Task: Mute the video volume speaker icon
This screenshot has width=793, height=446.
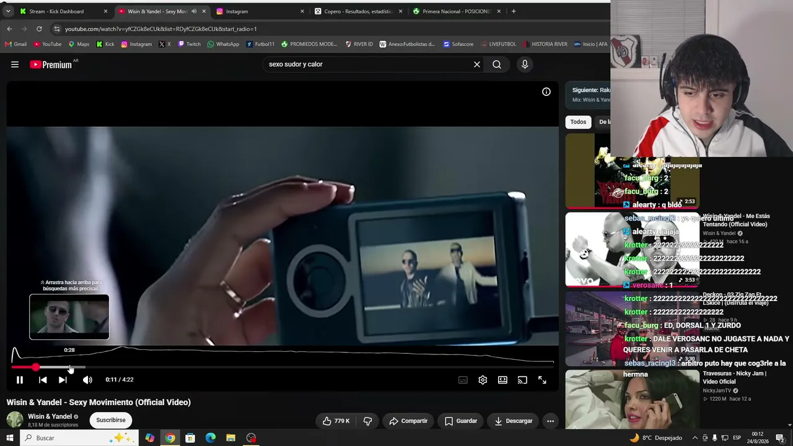Action: 87,380
